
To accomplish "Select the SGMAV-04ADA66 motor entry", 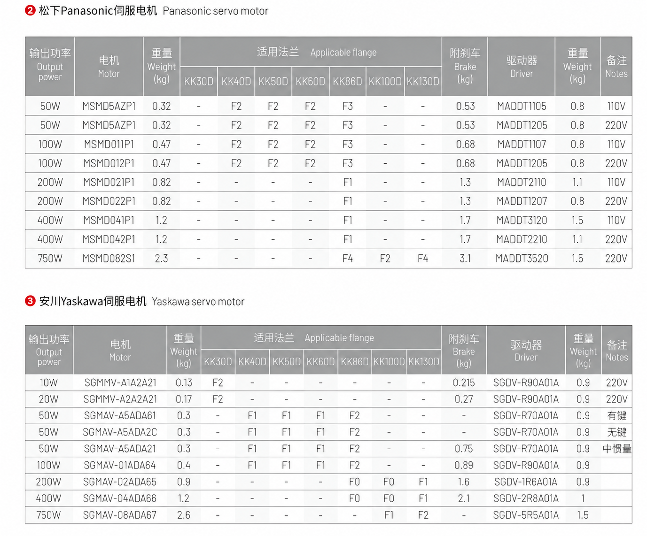I will (x=120, y=498).
